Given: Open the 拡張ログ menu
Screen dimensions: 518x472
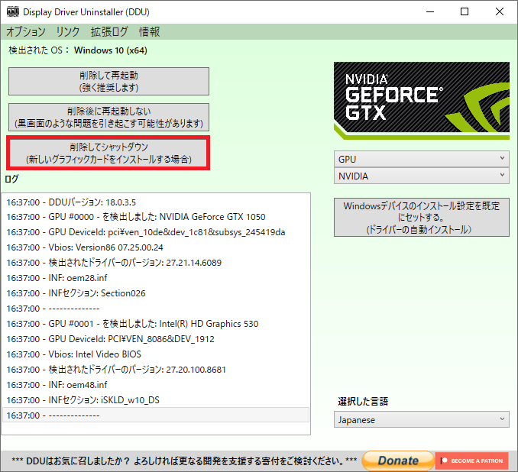Looking at the screenshot, I should (x=109, y=32).
